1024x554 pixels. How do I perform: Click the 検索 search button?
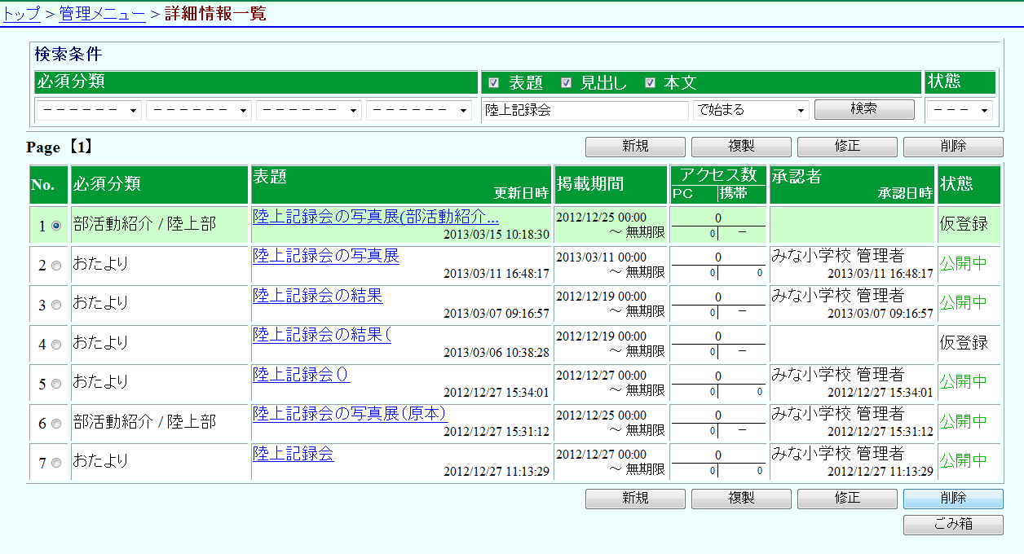(864, 109)
